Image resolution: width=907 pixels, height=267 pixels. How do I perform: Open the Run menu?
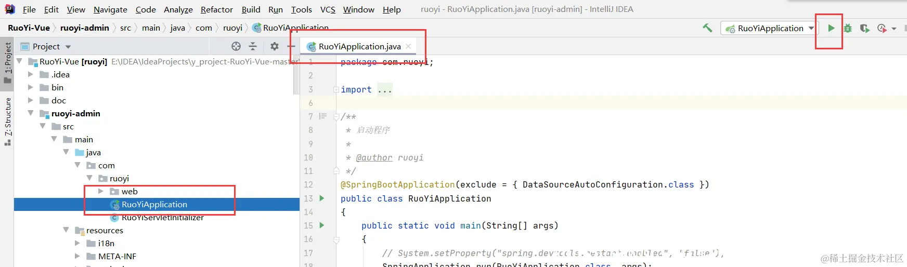coord(276,9)
